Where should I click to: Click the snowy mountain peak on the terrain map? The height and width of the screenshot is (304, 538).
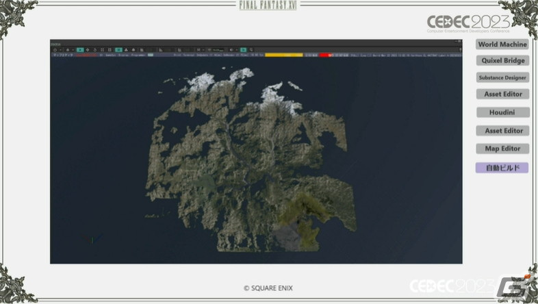(201, 81)
